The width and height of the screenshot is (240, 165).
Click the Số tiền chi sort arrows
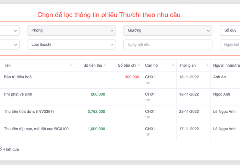[139, 65]
